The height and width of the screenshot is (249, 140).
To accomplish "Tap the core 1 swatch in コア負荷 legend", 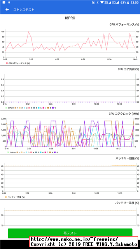I will (16, 108).
